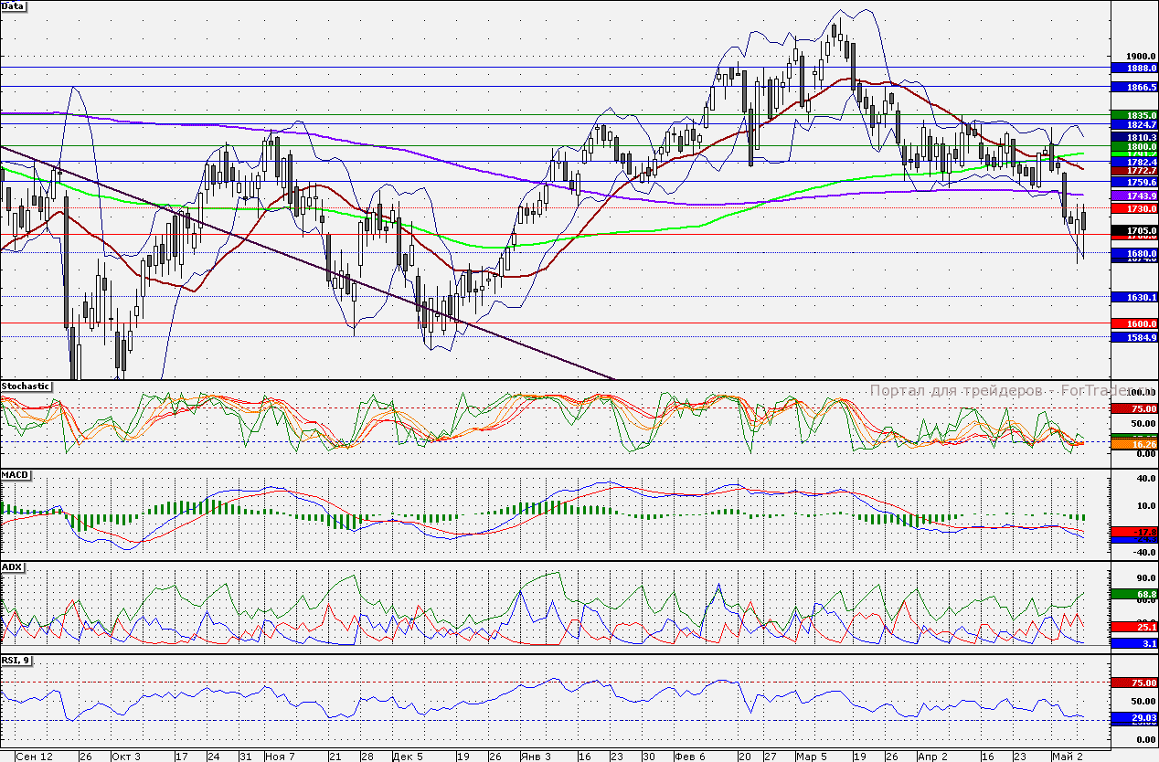Viewport: 1159px width, 762px height.
Task: Click the blue 29.03 RSI value tag
Action: (1133, 719)
